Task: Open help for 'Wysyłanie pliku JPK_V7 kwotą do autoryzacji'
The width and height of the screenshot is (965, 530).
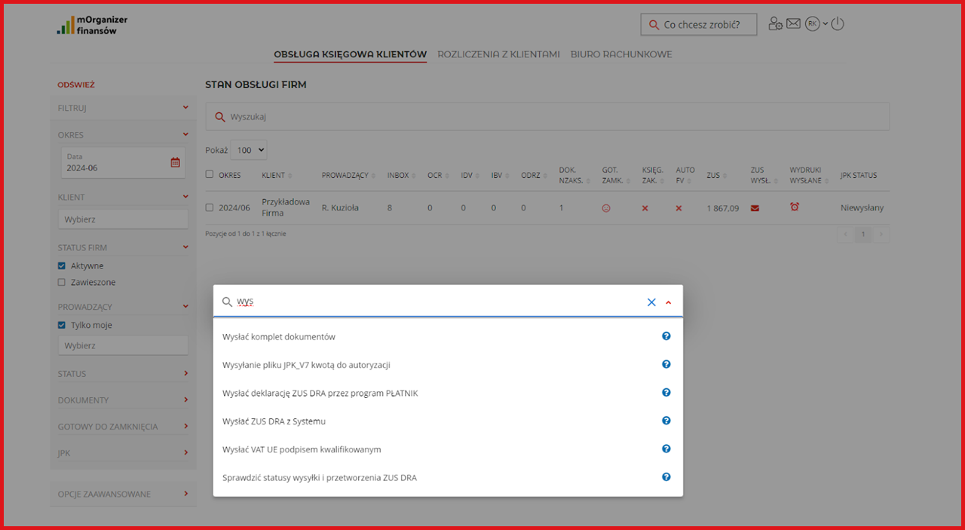Action: [x=666, y=364]
